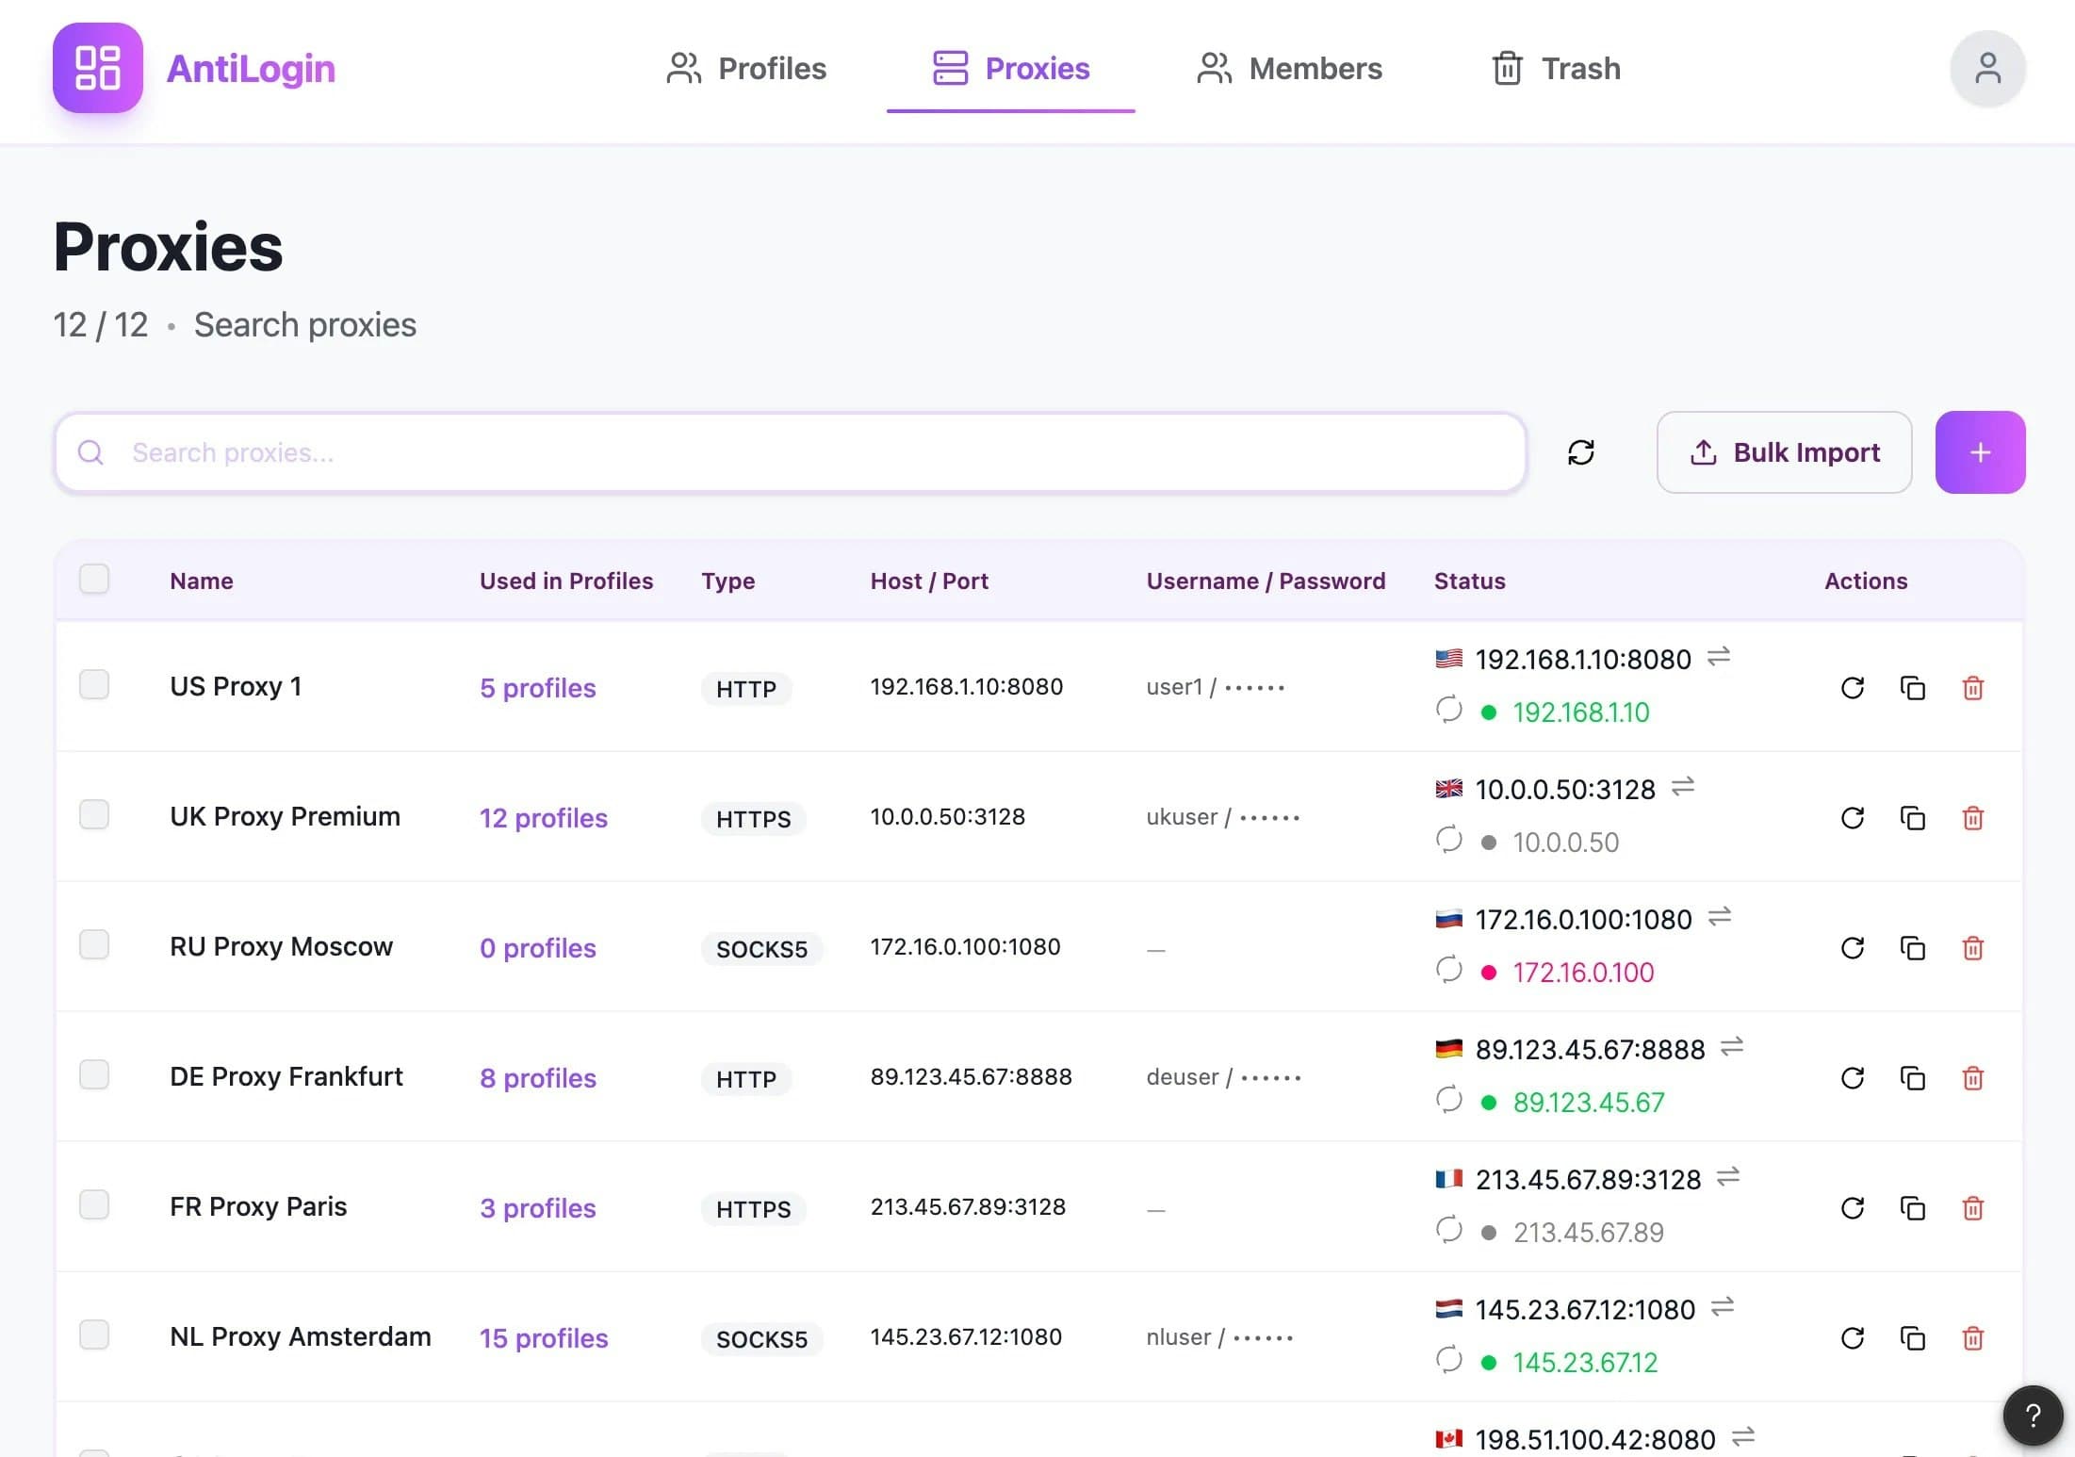
Task: Refresh status of FR Proxy Paris
Action: pyautogui.click(x=1852, y=1208)
